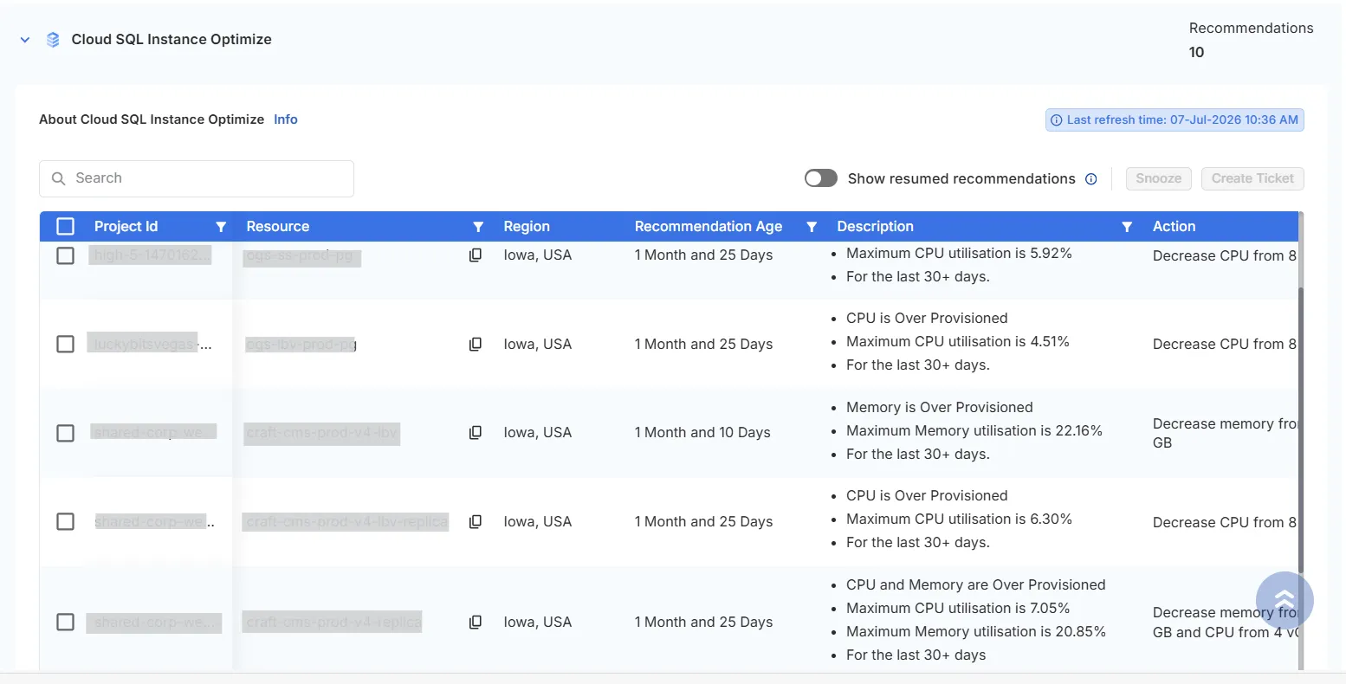Click the Action column header
The height and width of the screenshot is (684, 1346).
[1174, 227]
